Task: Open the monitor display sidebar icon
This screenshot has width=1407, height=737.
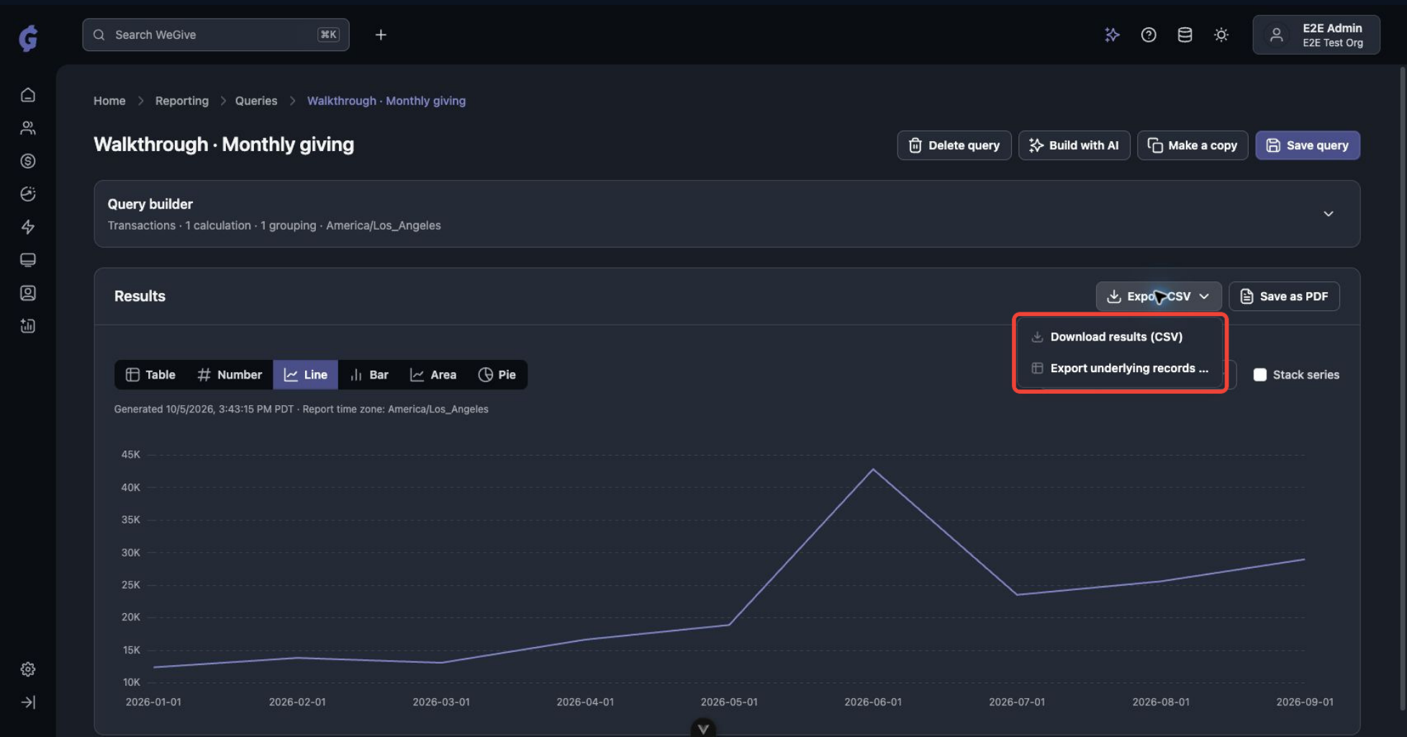Action: pyautogui.click(x=28, y=260)
